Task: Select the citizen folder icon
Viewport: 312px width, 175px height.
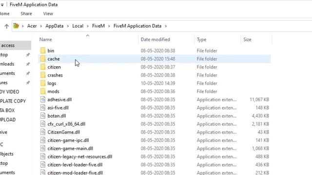Action: point(43,67)
